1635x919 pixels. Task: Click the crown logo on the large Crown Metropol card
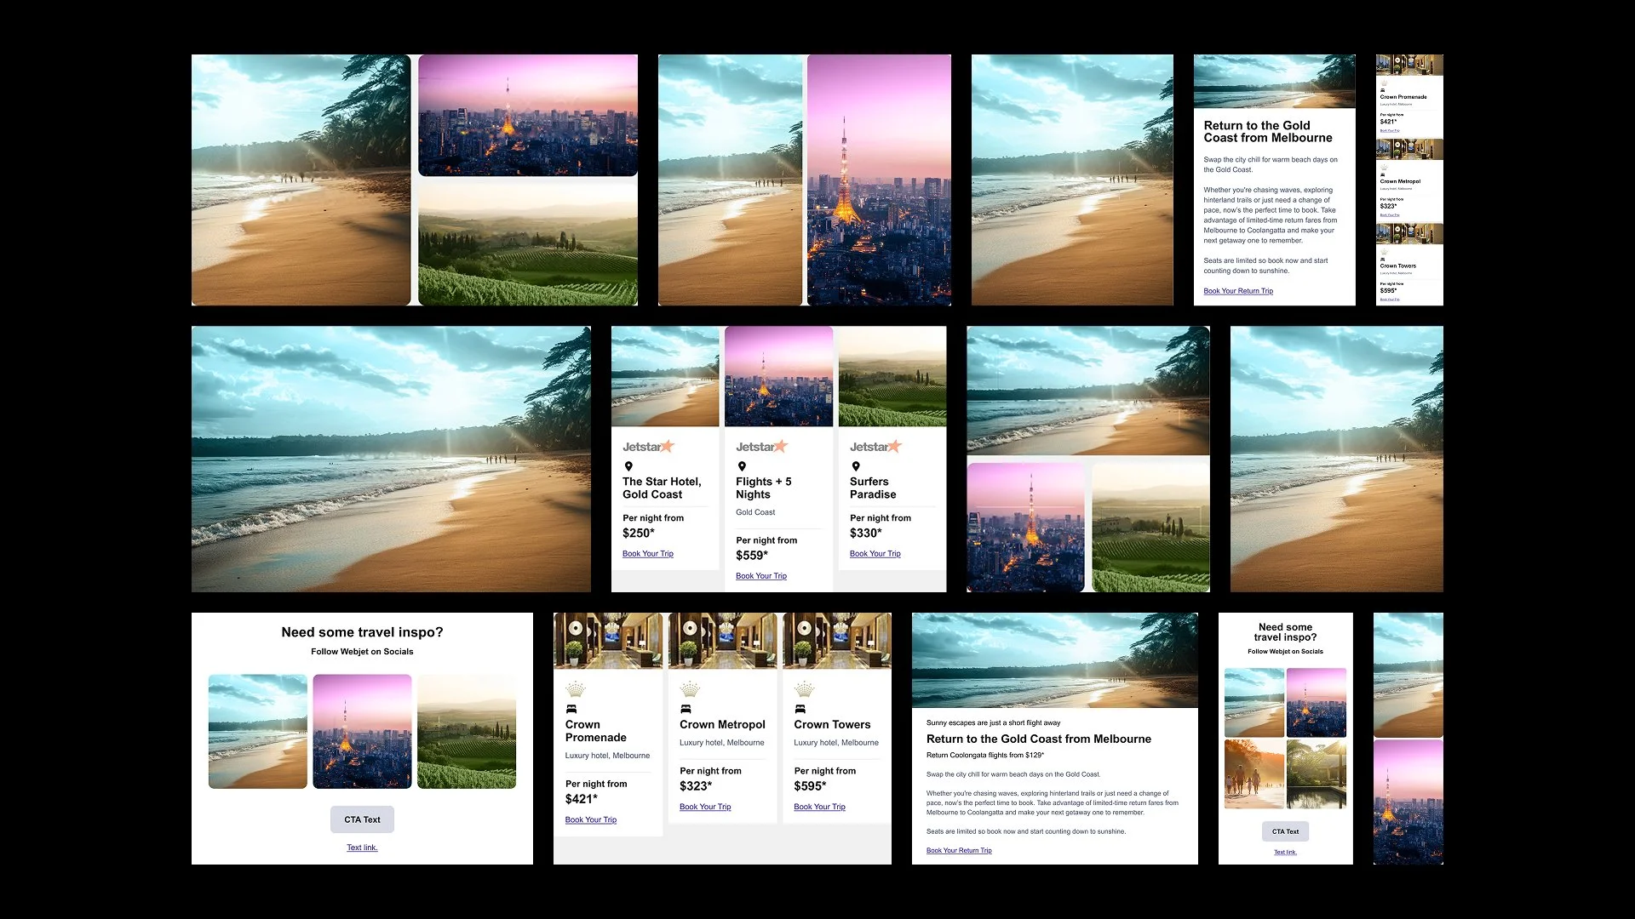690,689
